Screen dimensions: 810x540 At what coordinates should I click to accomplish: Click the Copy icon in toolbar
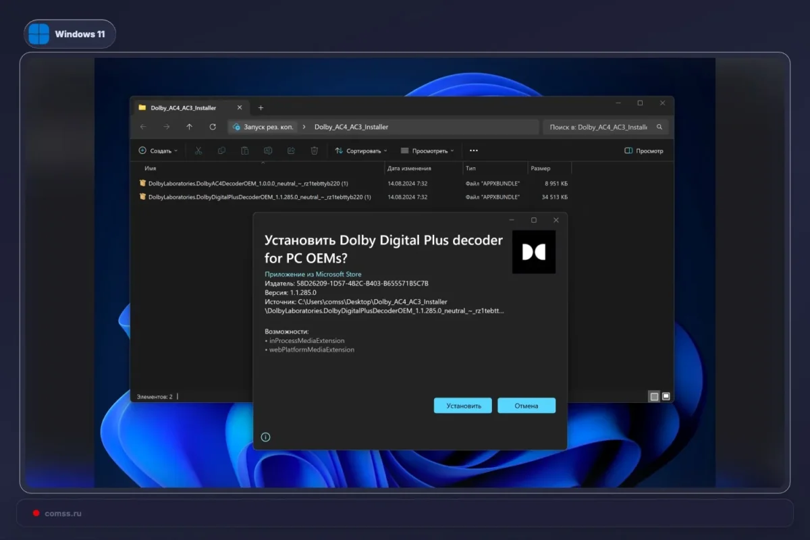pos(221,151)
